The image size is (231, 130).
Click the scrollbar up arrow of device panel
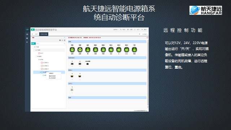[148, 41]
